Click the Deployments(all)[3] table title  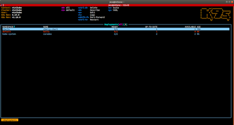[x=116, y=25]
